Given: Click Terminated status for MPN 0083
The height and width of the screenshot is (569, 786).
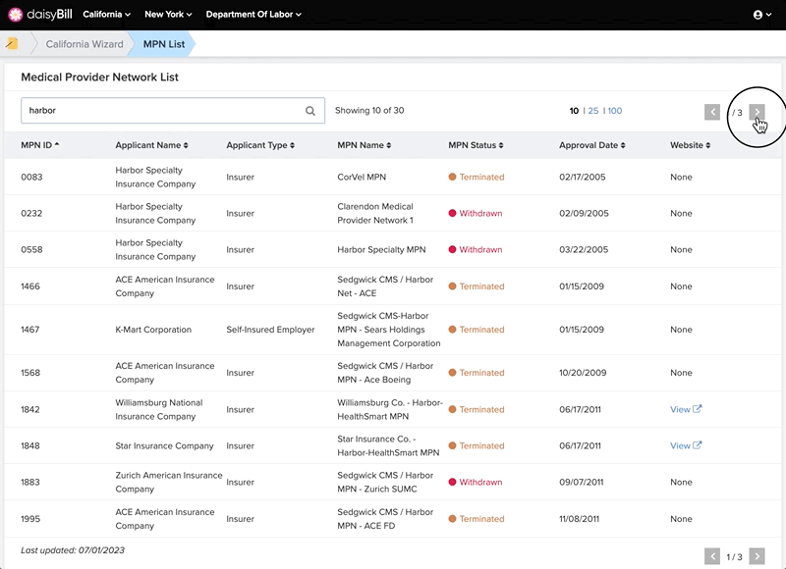Looking at the screenshot, I should coord(477,178).
